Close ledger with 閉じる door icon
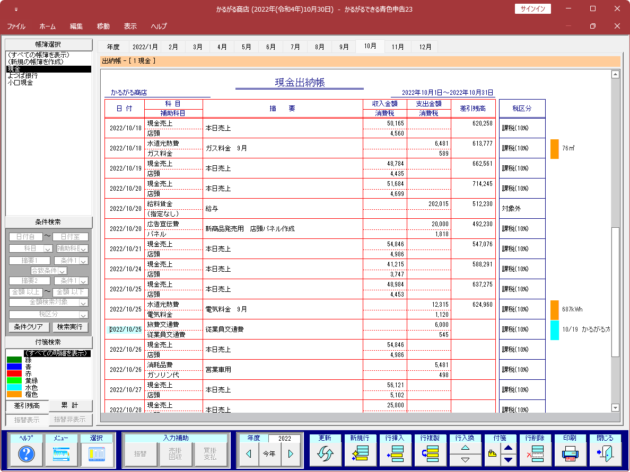The height and width of the screenshot is (472, 630). pos(605,454)
